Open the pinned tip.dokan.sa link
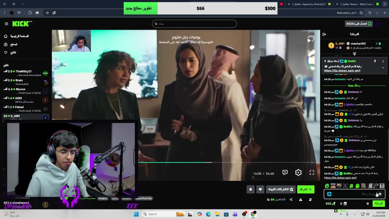 coord(342,71)
